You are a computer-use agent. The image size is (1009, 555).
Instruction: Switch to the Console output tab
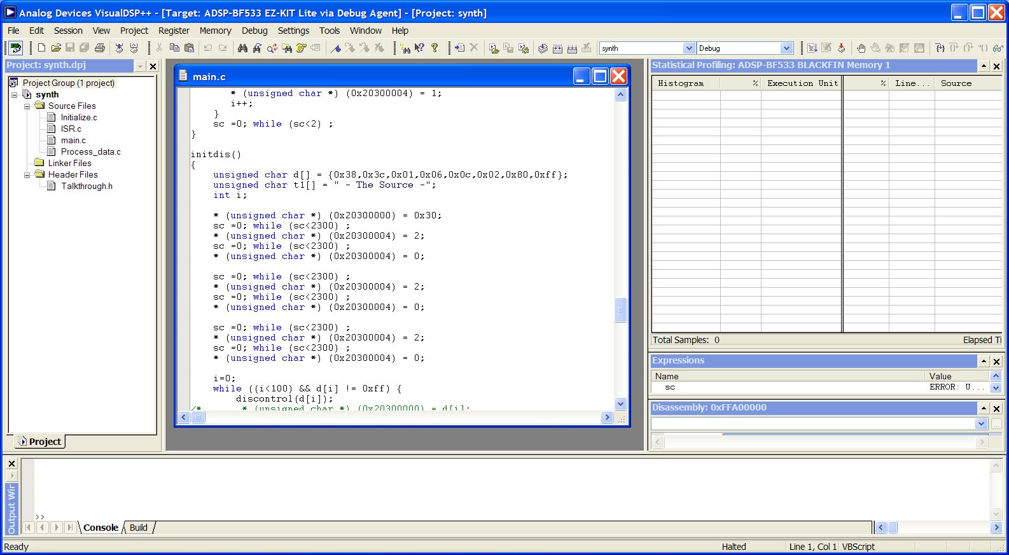point(101,528)
